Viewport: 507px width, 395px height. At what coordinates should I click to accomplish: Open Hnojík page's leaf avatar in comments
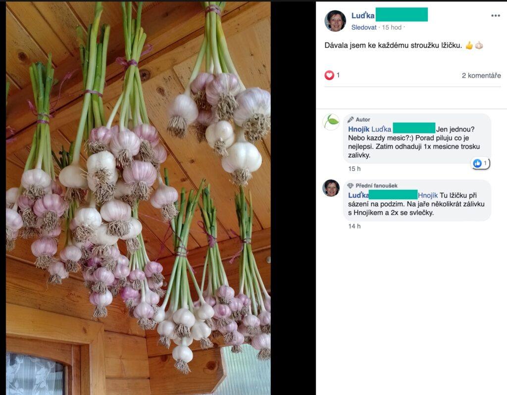pyautogui.click(x=331, y=122)
